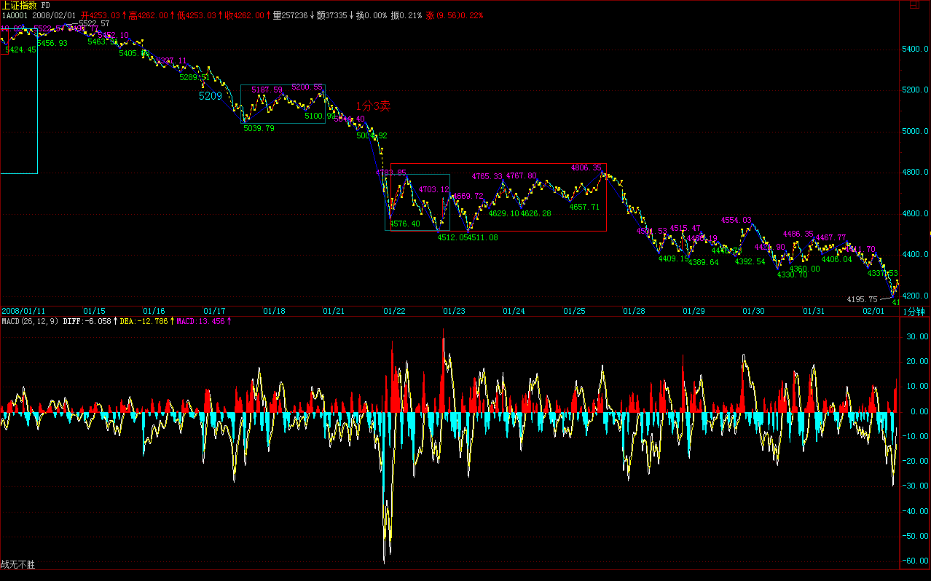Click the 战无不胜 text at bottom-left
The height and width of the screenshot is (581, 931).
coord(18,564)
